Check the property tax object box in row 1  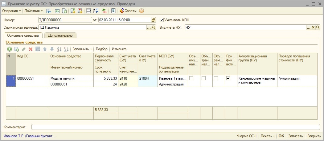191,78
